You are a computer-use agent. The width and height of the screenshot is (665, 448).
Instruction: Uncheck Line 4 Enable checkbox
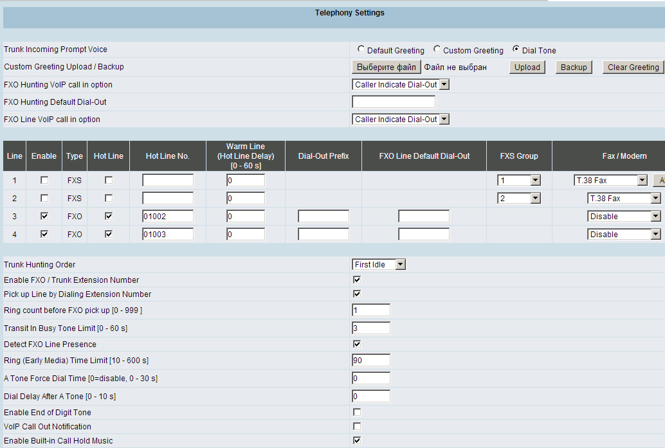[44, 235]
